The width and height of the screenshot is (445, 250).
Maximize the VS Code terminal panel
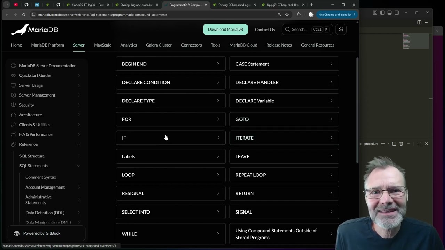(x=419, y=144)
